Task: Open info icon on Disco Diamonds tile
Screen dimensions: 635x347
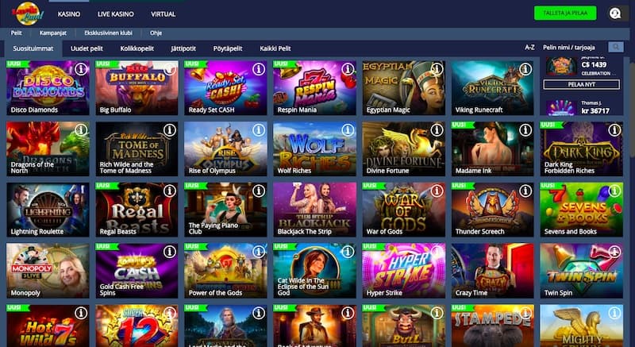Action: click(81, 69)
